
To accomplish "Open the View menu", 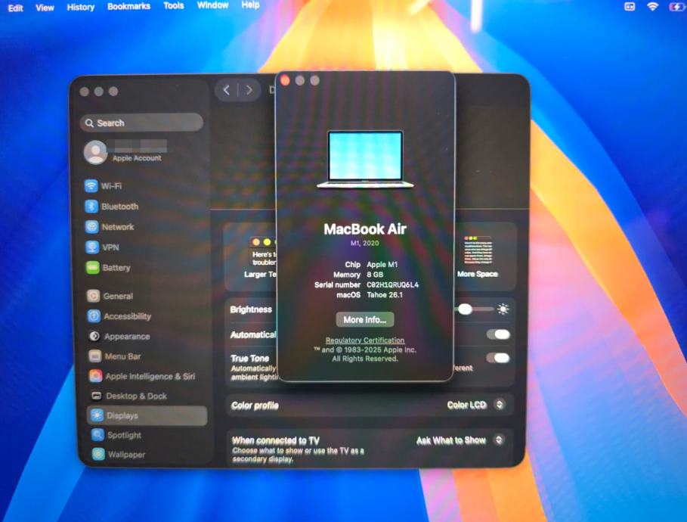I will [45, 8].
